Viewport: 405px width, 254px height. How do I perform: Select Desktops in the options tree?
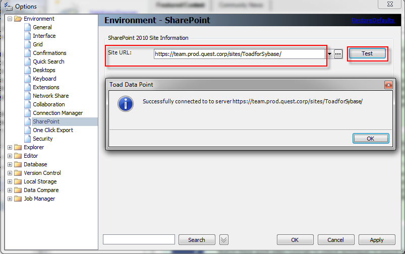[44, 70]
